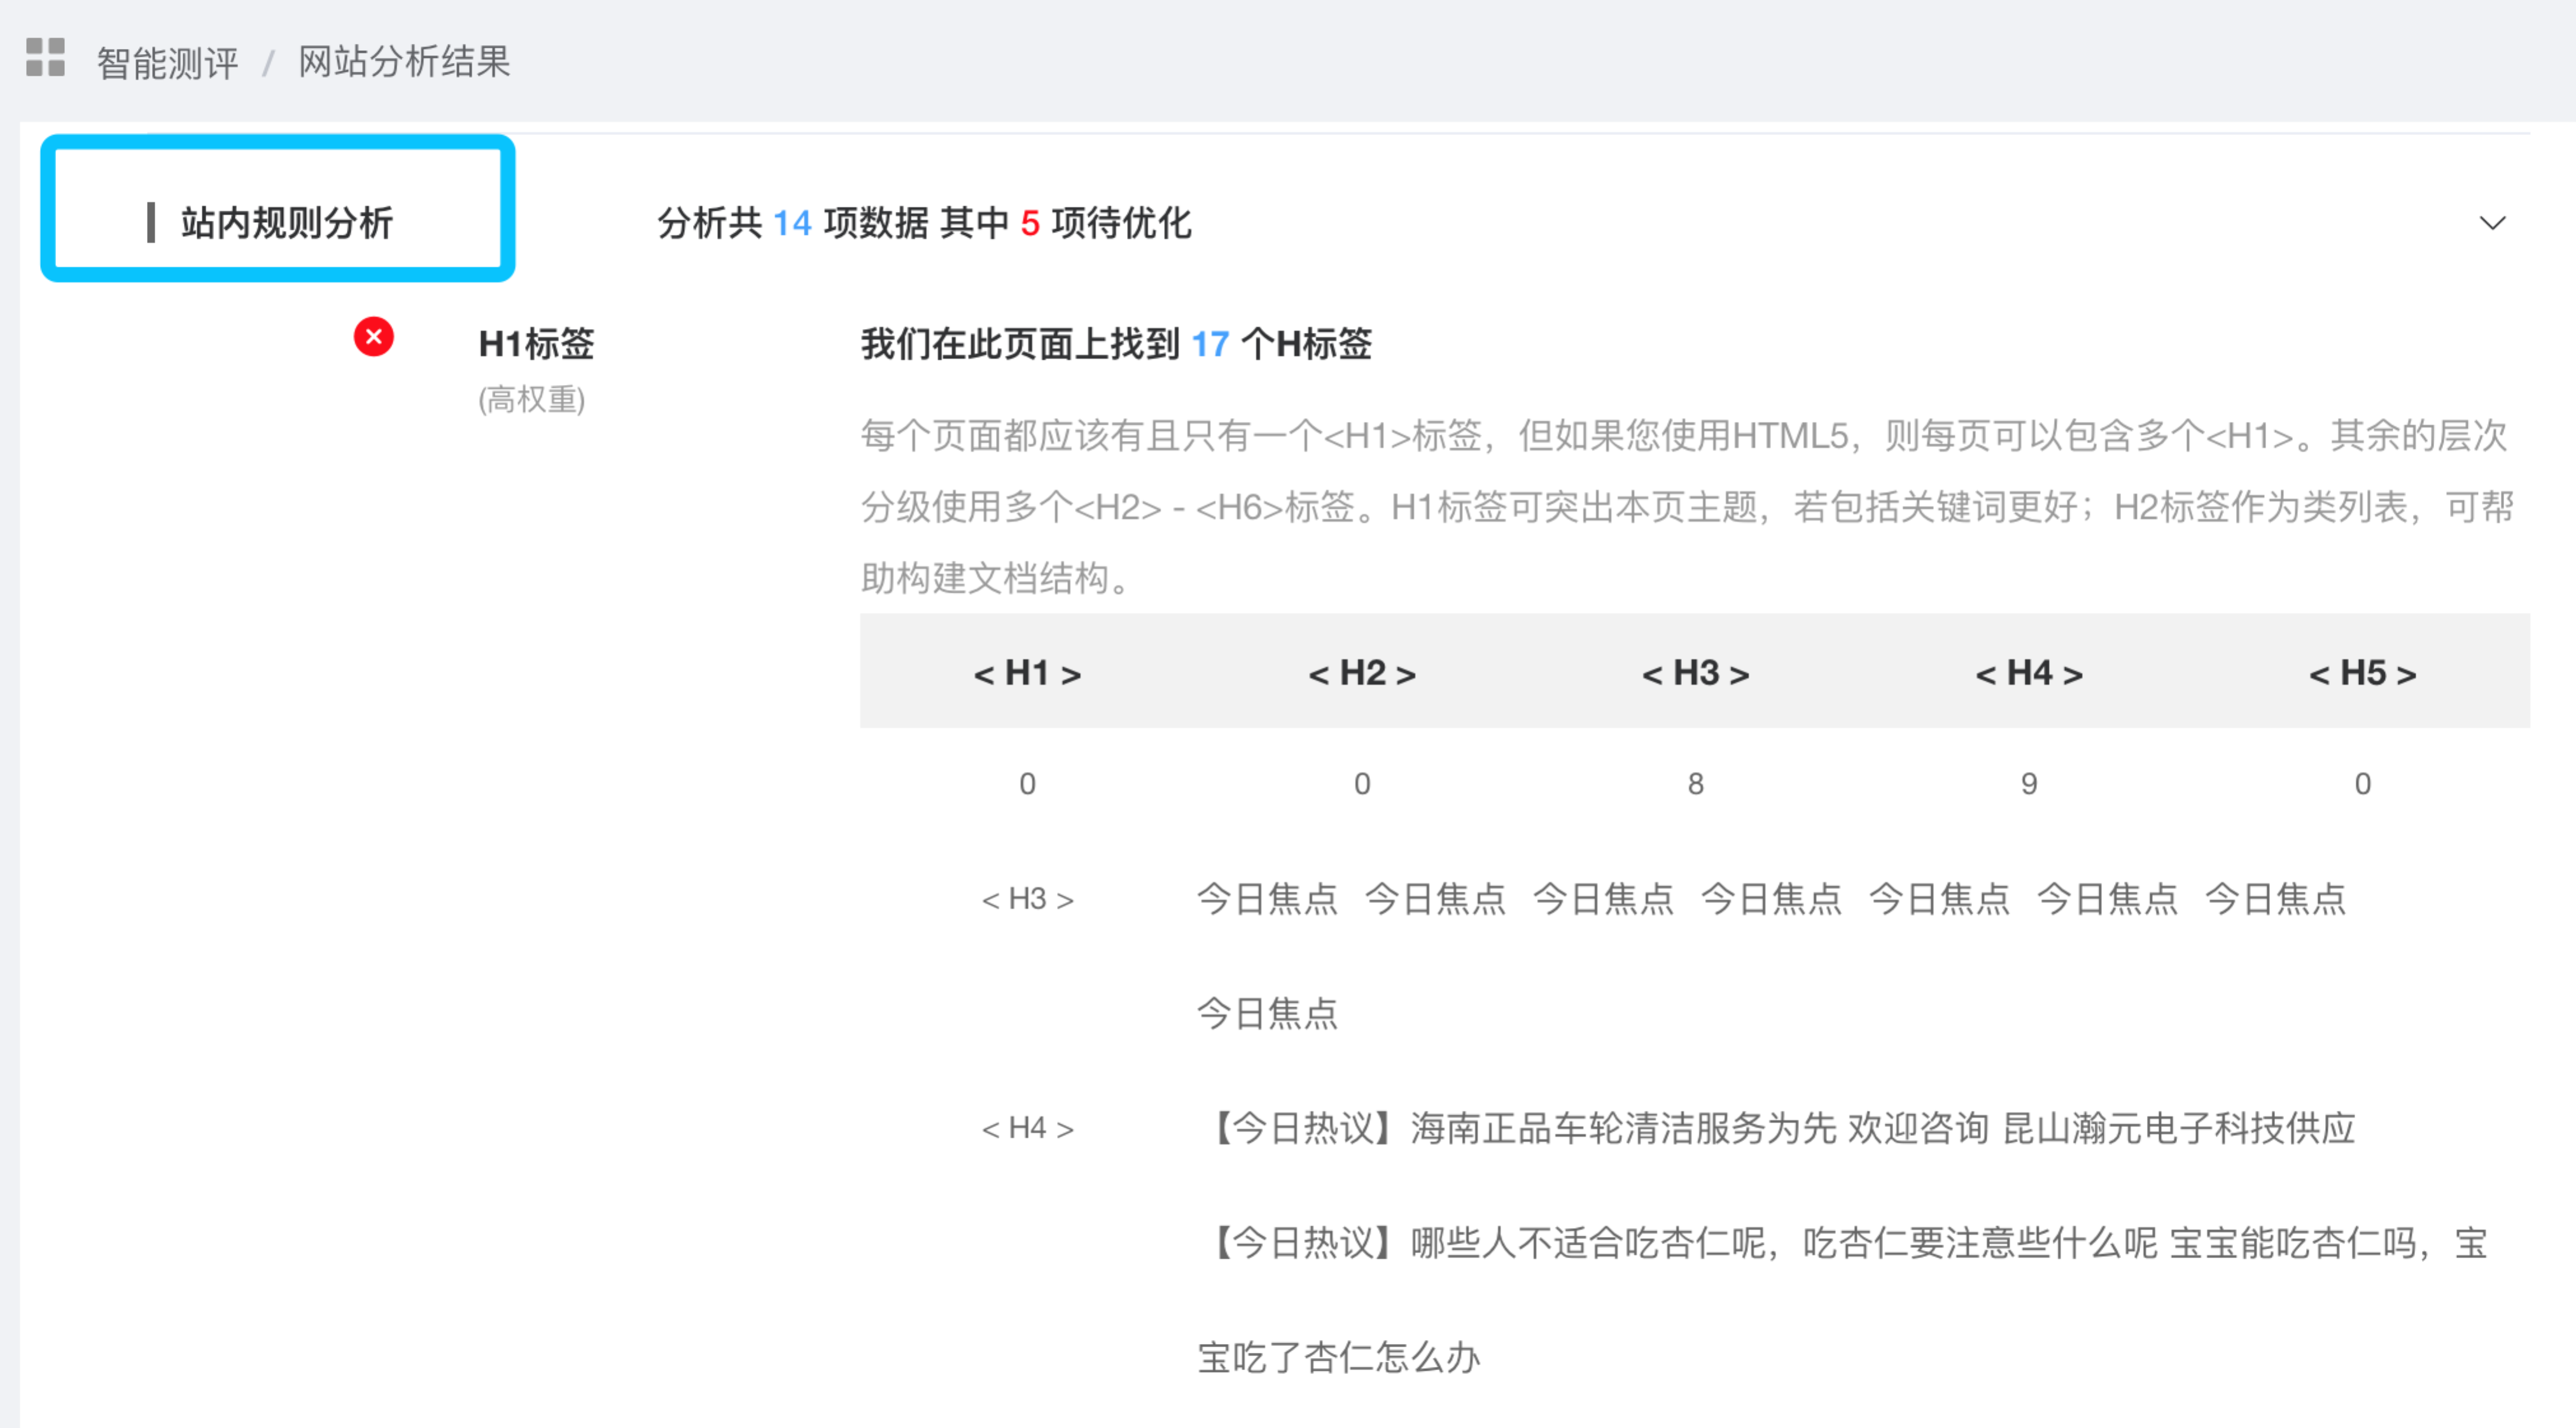The image size is (2576, 1428).
Task: Click the < H4 > table column header
Action: 2029,673
